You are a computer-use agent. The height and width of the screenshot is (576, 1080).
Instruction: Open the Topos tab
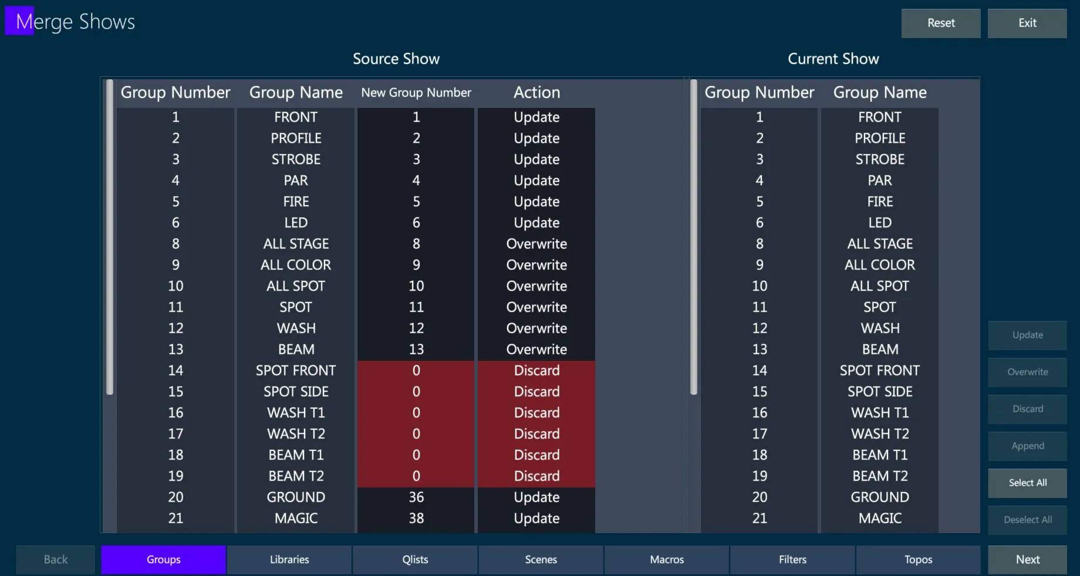918,560
